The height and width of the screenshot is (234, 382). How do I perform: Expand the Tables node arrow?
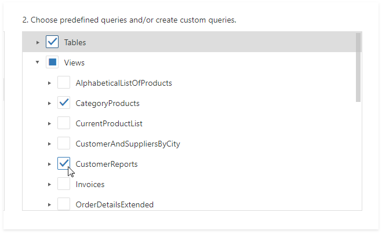(x=38, y=42)
